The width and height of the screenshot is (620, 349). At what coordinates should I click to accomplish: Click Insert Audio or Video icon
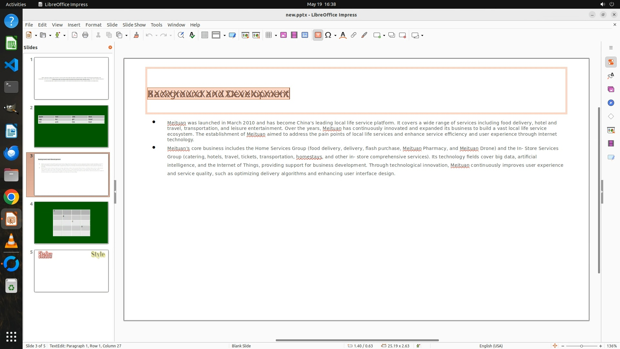tap(294, 35)
